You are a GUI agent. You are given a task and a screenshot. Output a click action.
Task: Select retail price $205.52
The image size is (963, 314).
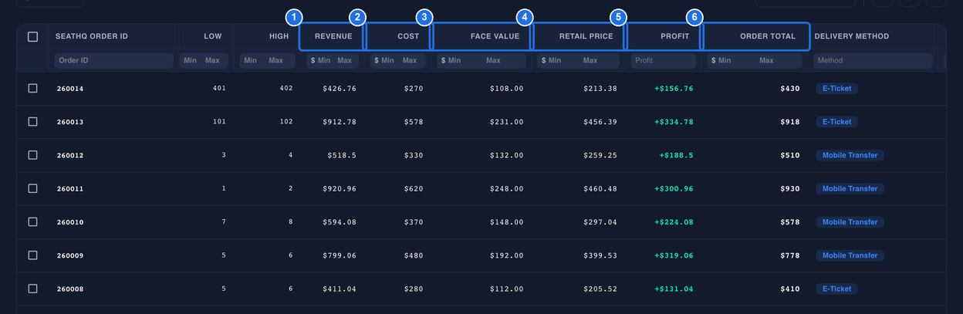click(600, 289)
